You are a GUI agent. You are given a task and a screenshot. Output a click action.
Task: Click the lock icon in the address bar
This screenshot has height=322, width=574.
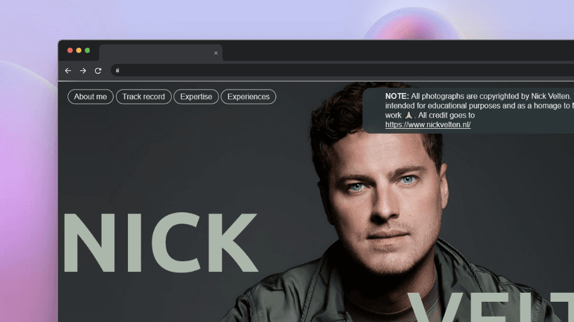click(x=118, y=70)
